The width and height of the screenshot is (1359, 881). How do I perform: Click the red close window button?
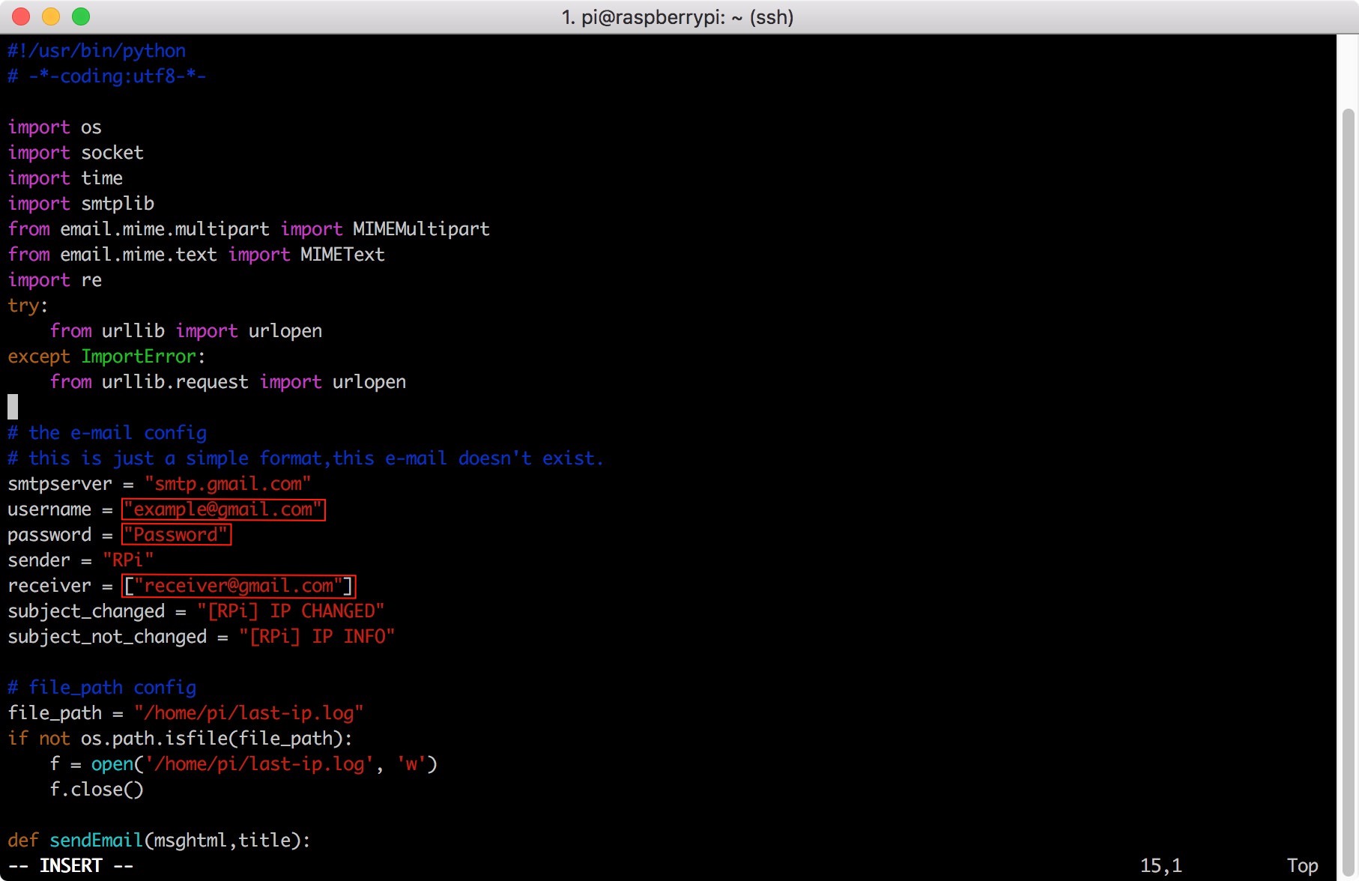coord(21,16)
